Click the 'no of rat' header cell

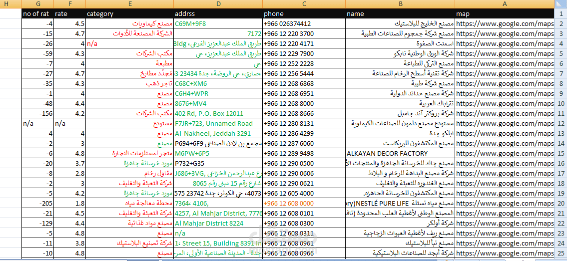(37, 14)
